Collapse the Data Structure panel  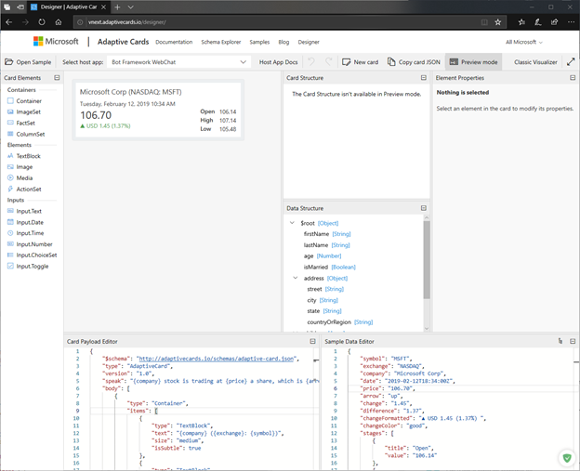click(424, 208)
